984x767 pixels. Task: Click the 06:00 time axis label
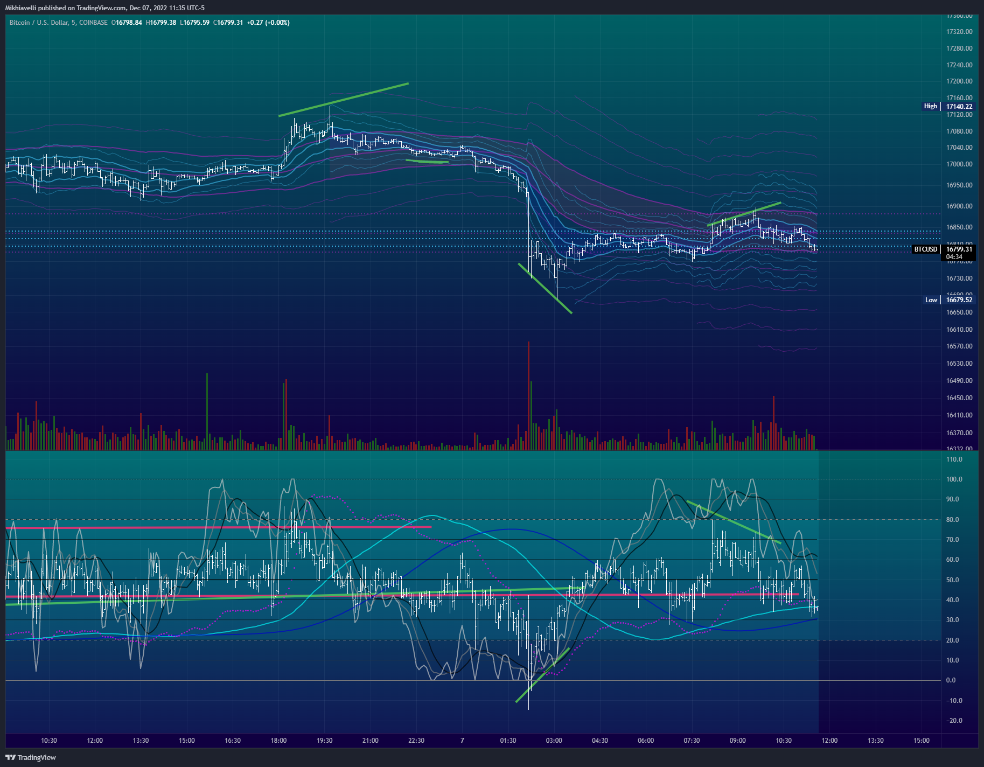coord(646,741)
